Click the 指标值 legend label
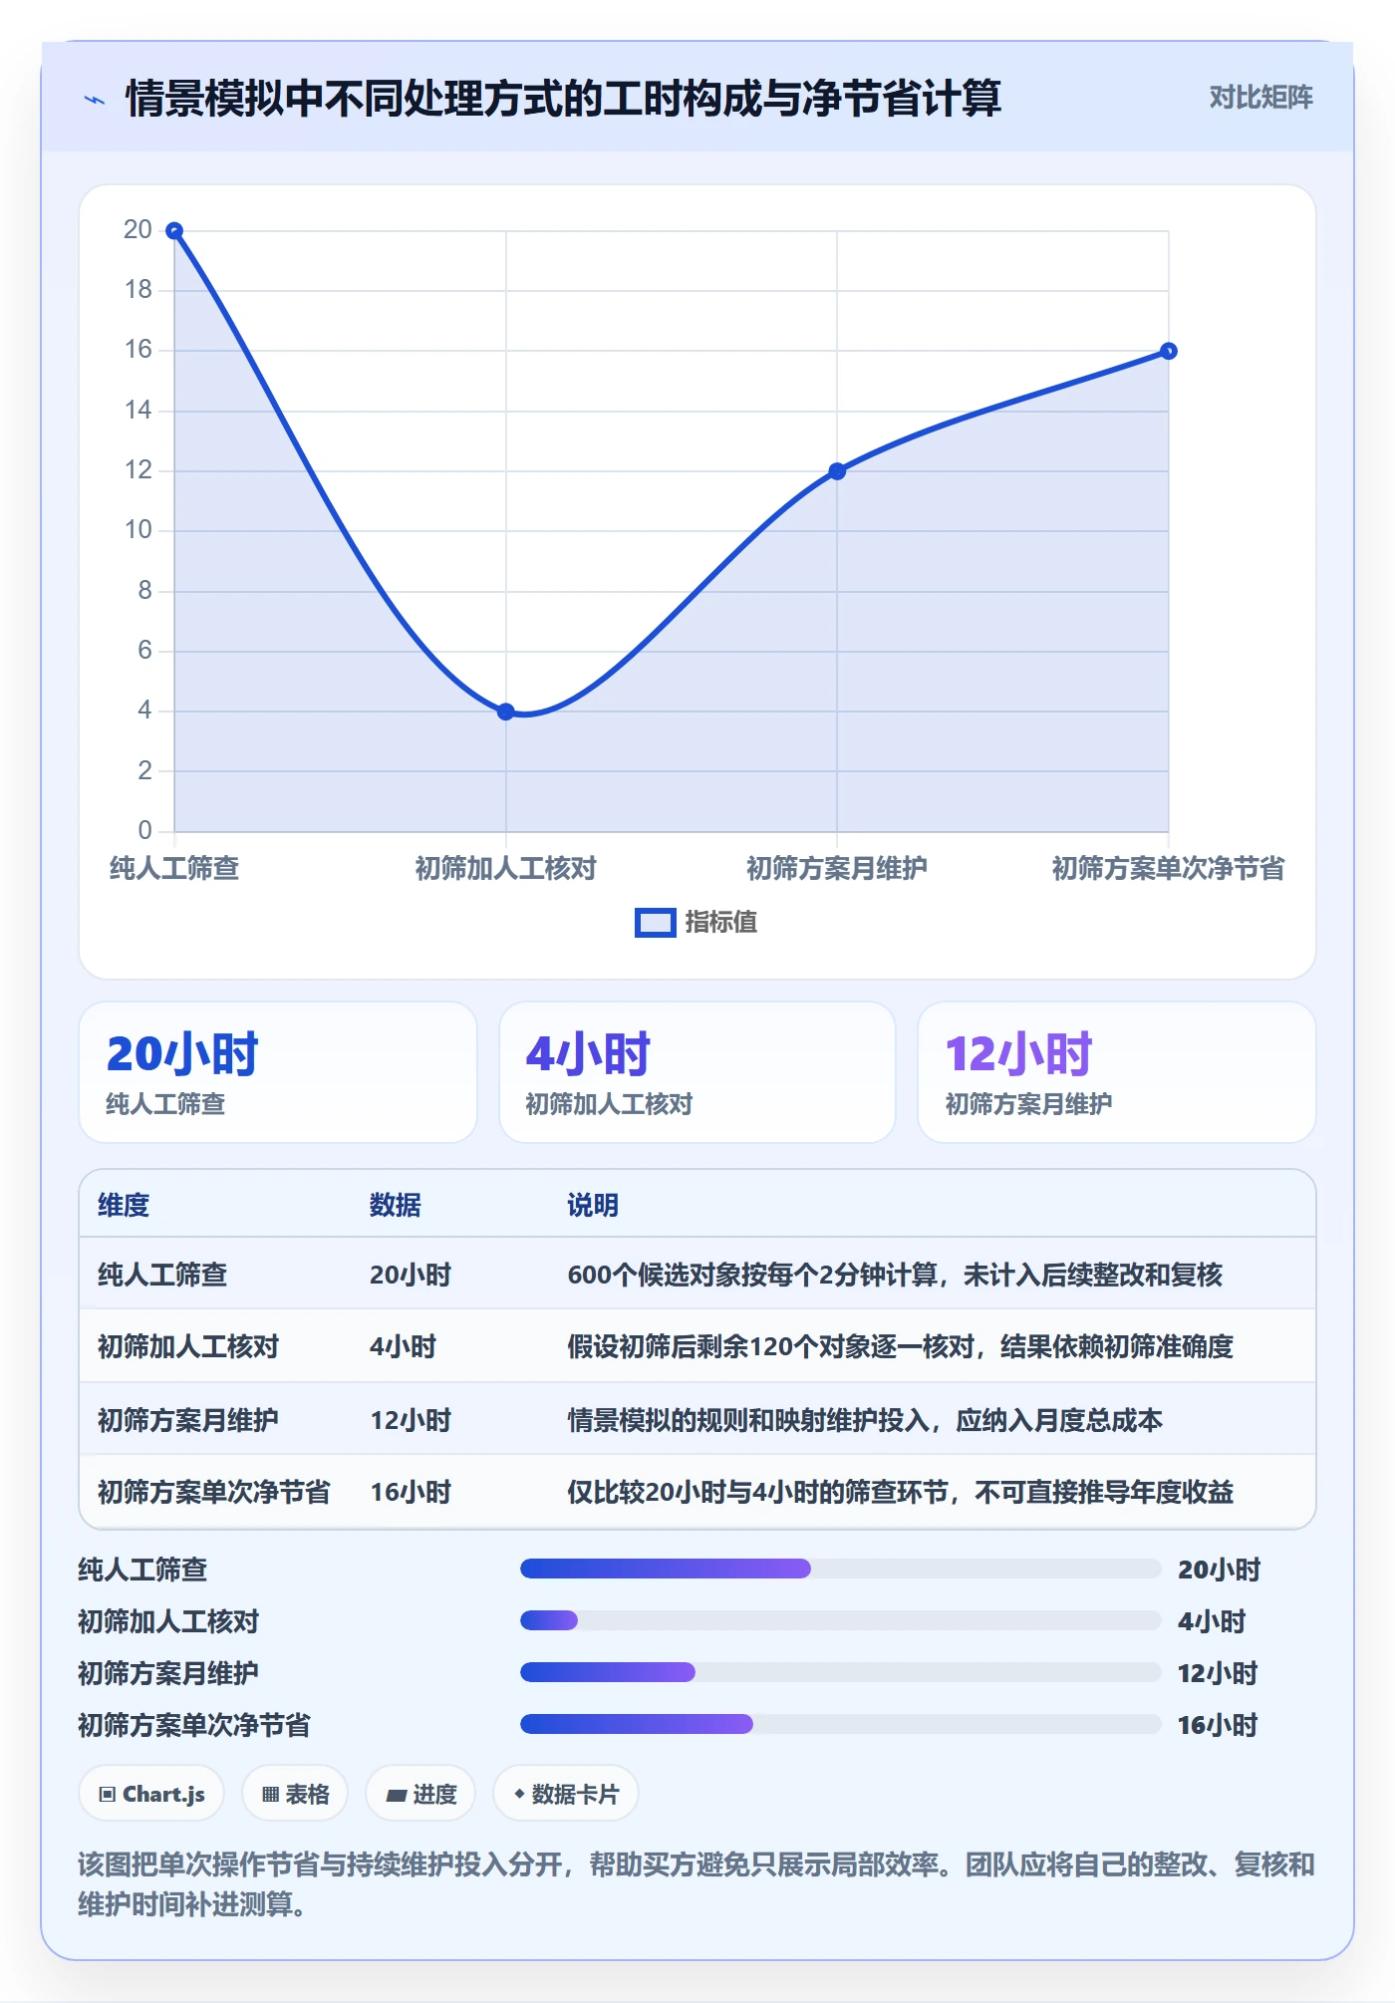Viewport: 1395px width, 2003px height. [720, 923]
